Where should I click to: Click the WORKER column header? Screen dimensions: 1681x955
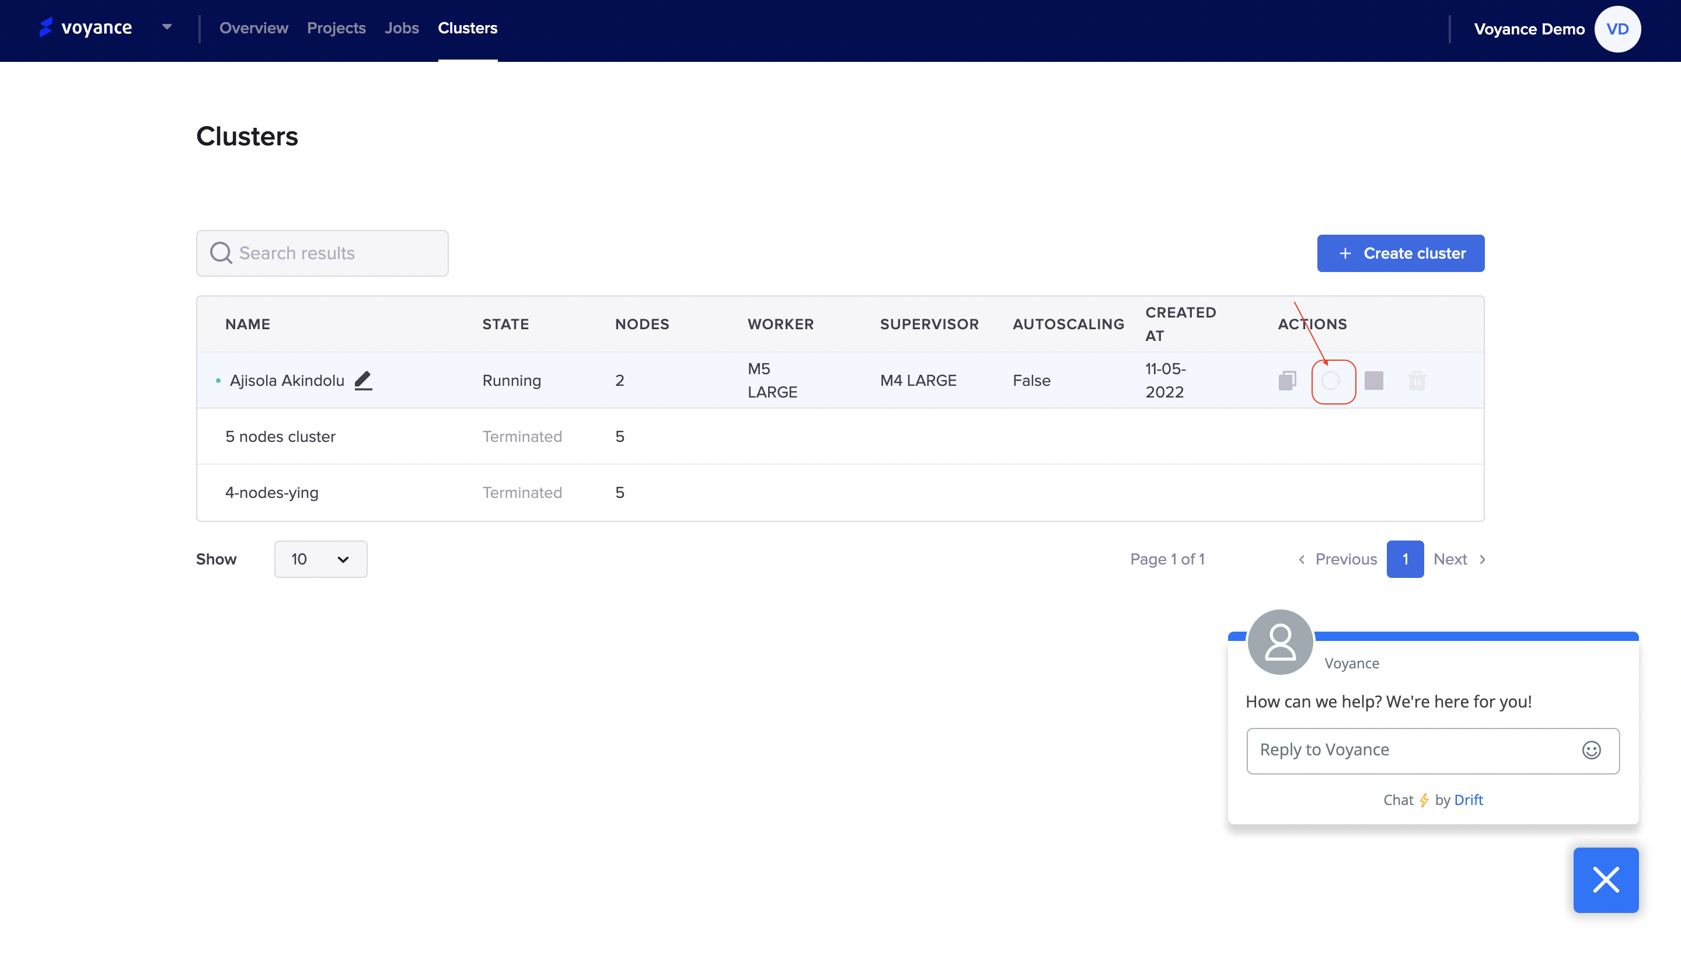pyautogui.click(x=780, y=324)
